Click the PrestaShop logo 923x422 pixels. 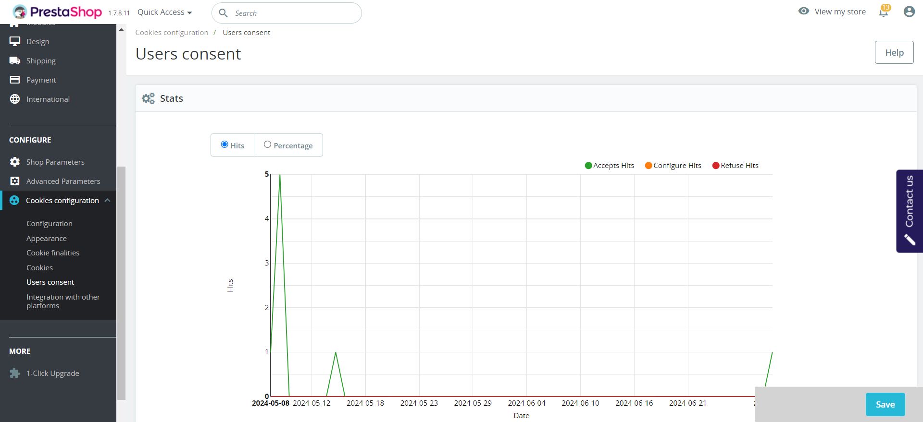(x=57, y=12)
